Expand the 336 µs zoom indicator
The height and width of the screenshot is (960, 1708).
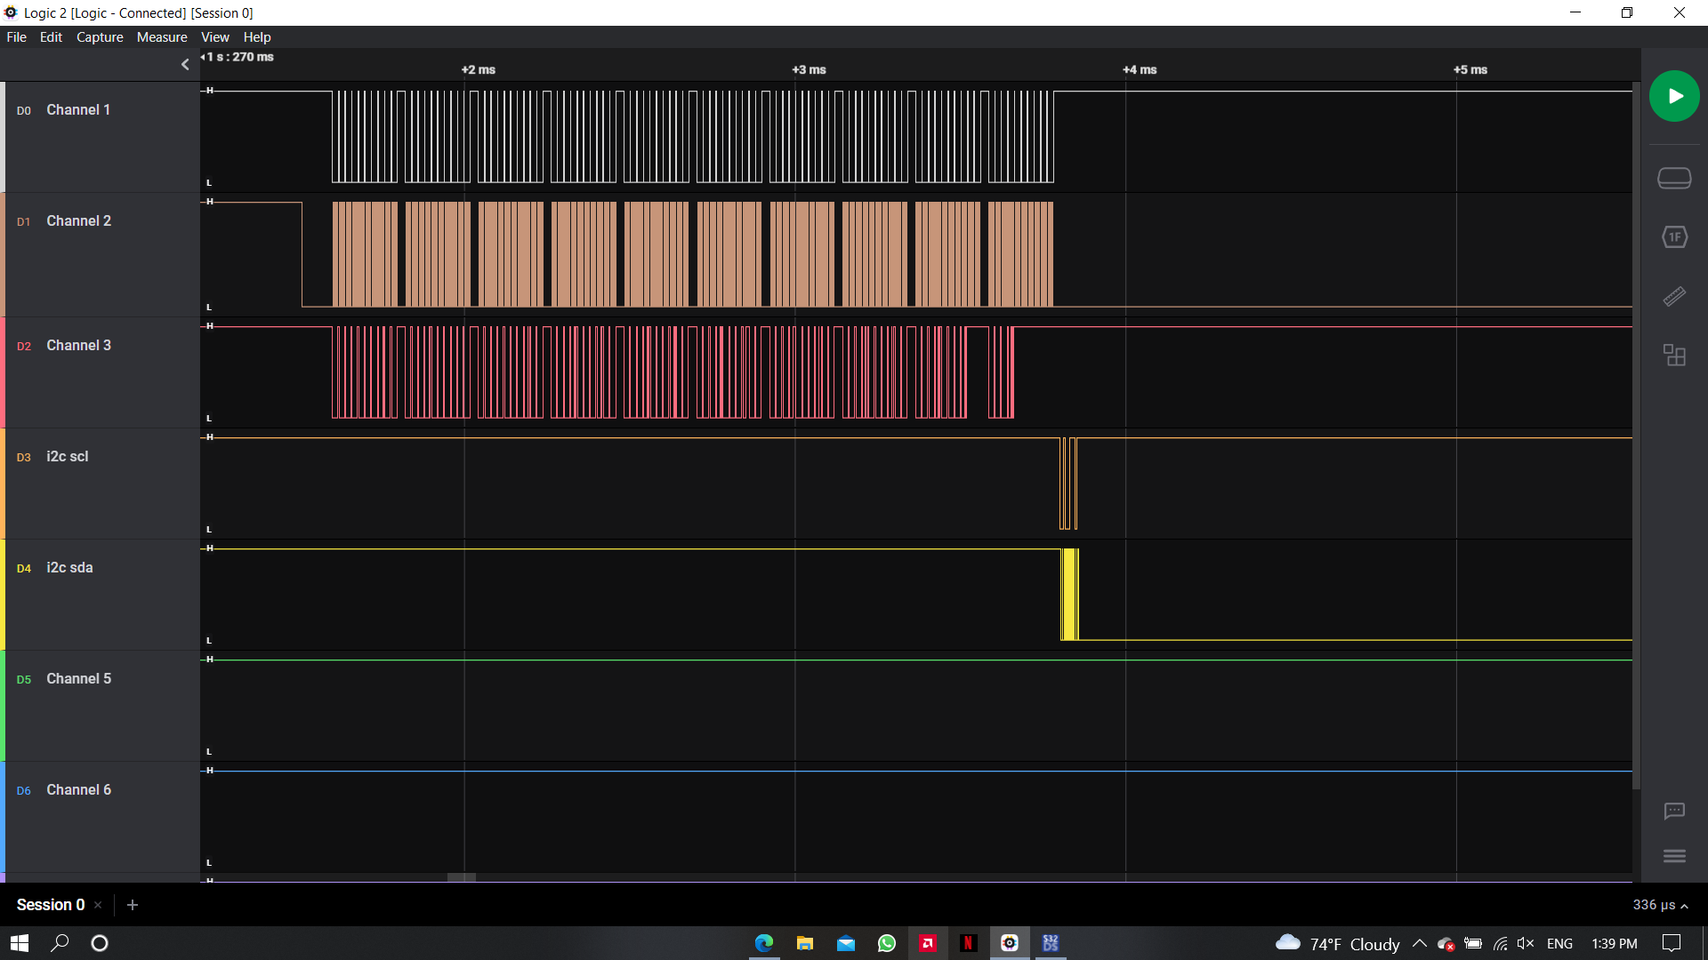(1660, 905)
